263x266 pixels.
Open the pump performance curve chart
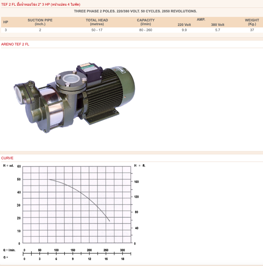(74, 212)
